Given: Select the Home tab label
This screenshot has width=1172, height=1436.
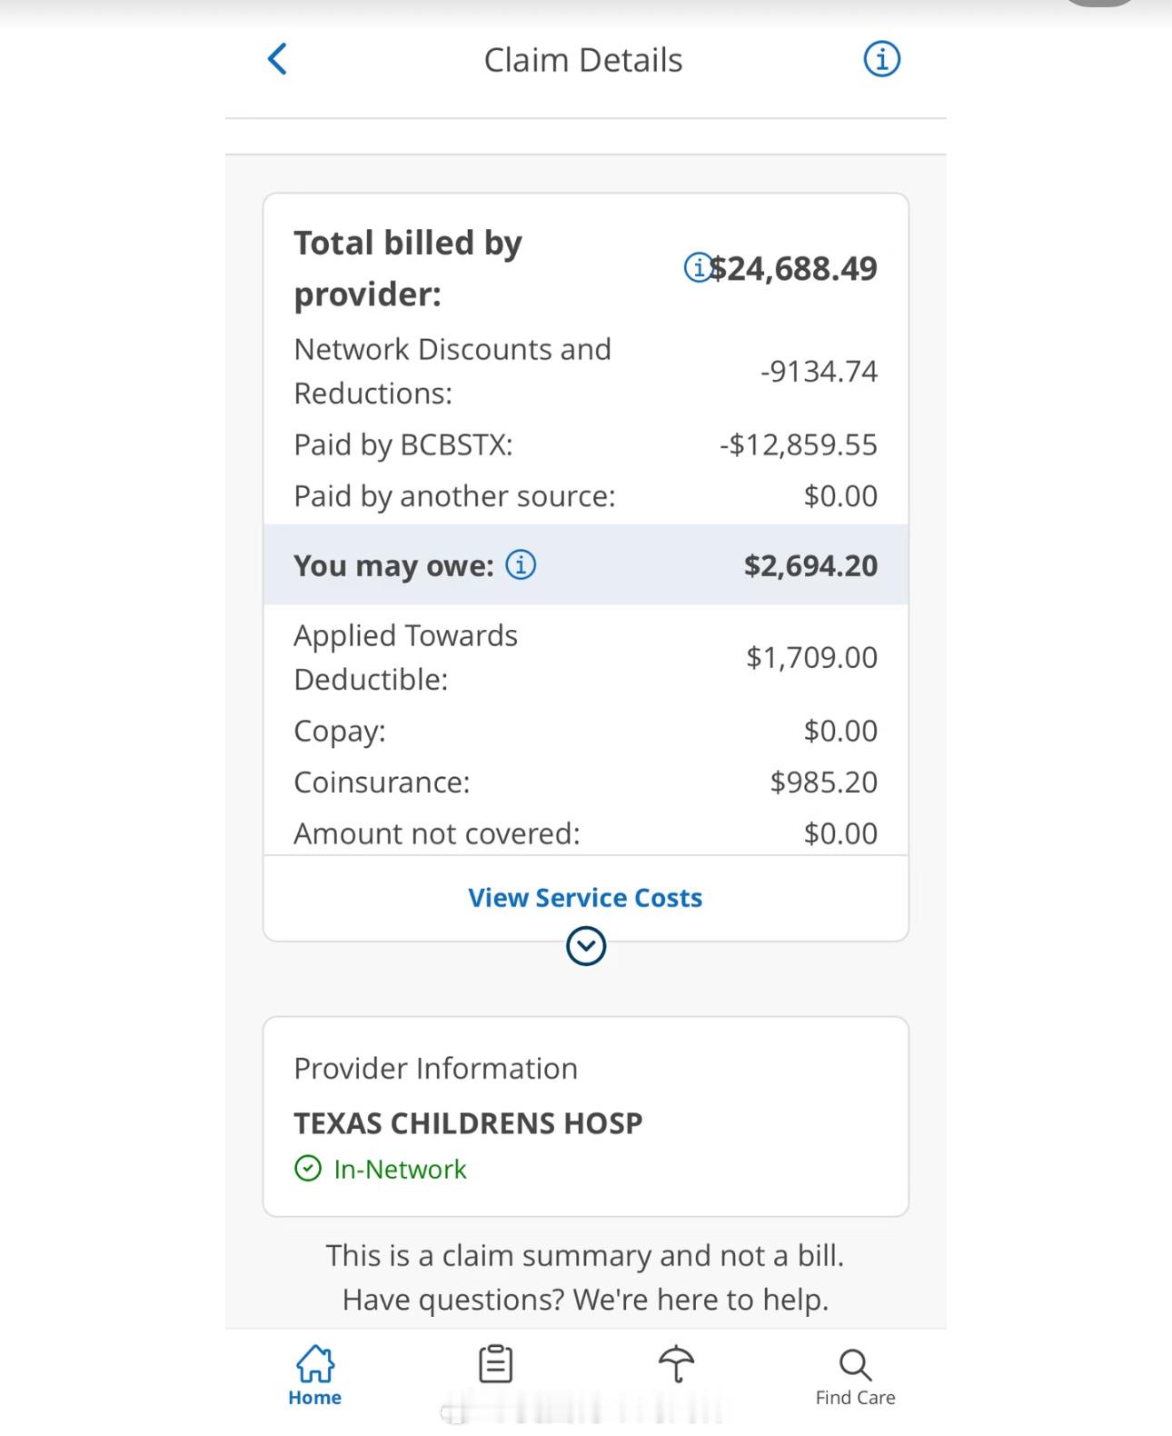Looking at the screenshot, I should (314, 1398).
